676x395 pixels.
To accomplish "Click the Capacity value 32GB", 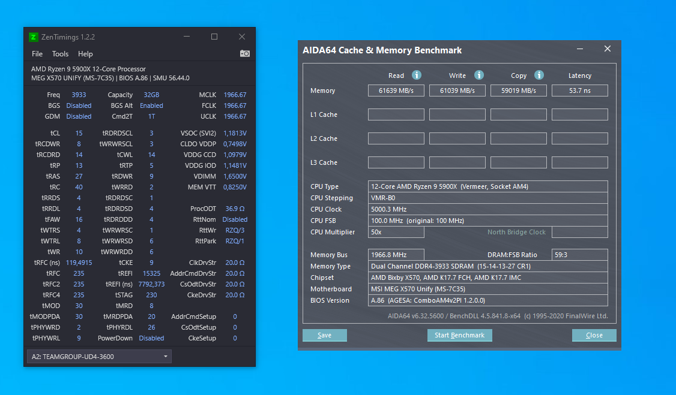I will tap(151, 95).
